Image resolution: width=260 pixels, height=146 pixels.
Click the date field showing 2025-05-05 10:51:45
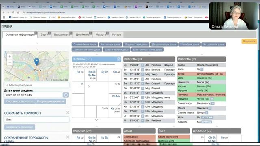[33, 95]
